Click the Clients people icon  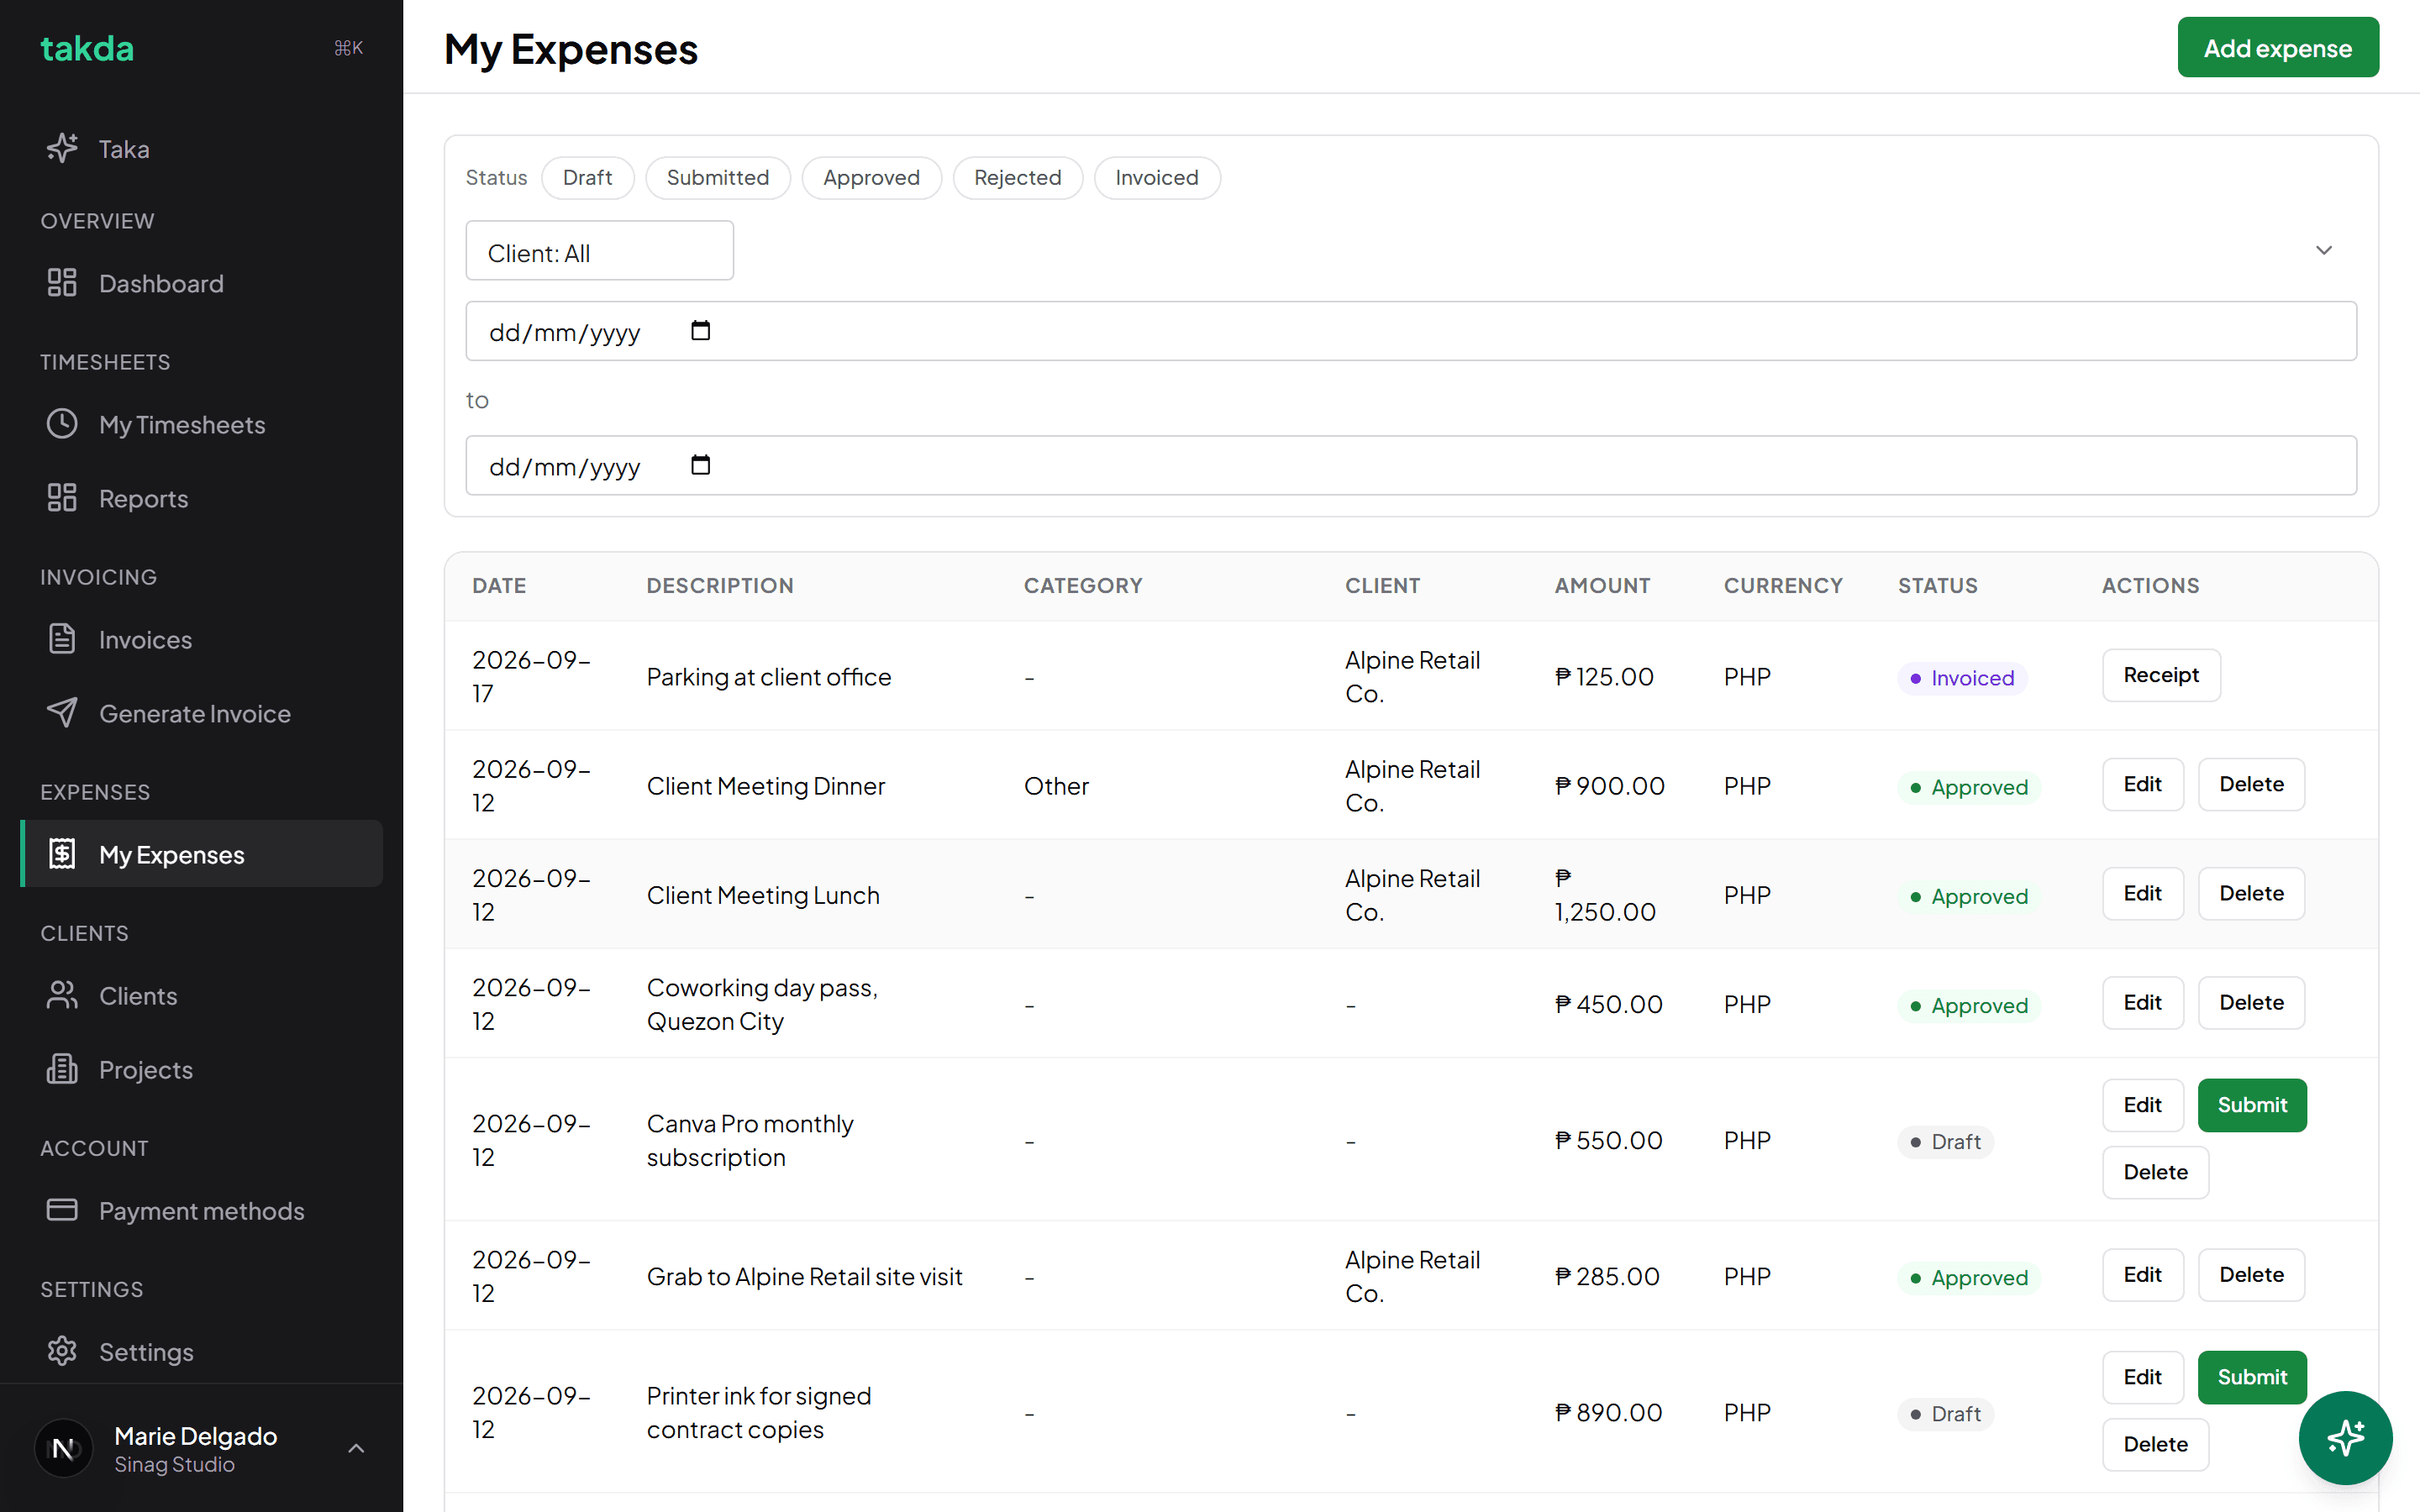(x=62, y=995)
